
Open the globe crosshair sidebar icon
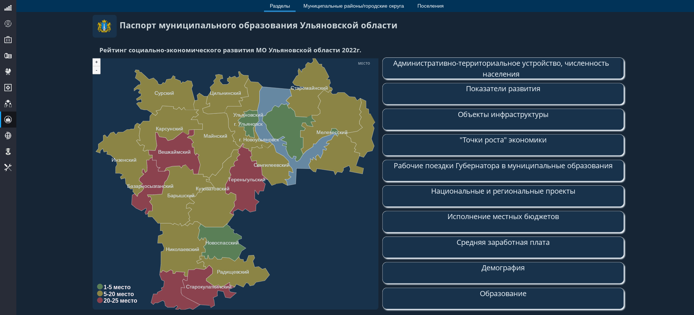coord(8,136)
